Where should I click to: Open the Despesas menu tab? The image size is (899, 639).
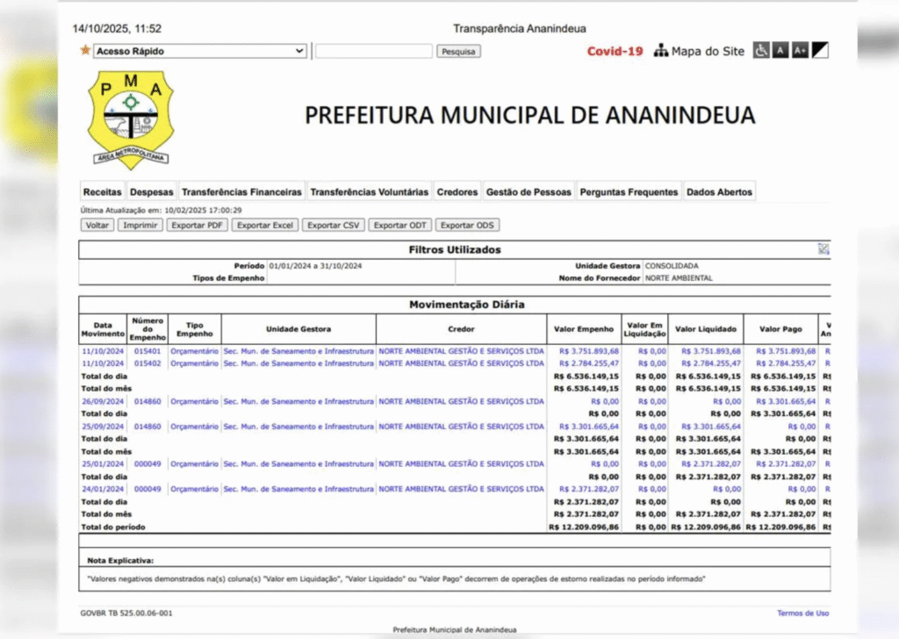(152, 192)
